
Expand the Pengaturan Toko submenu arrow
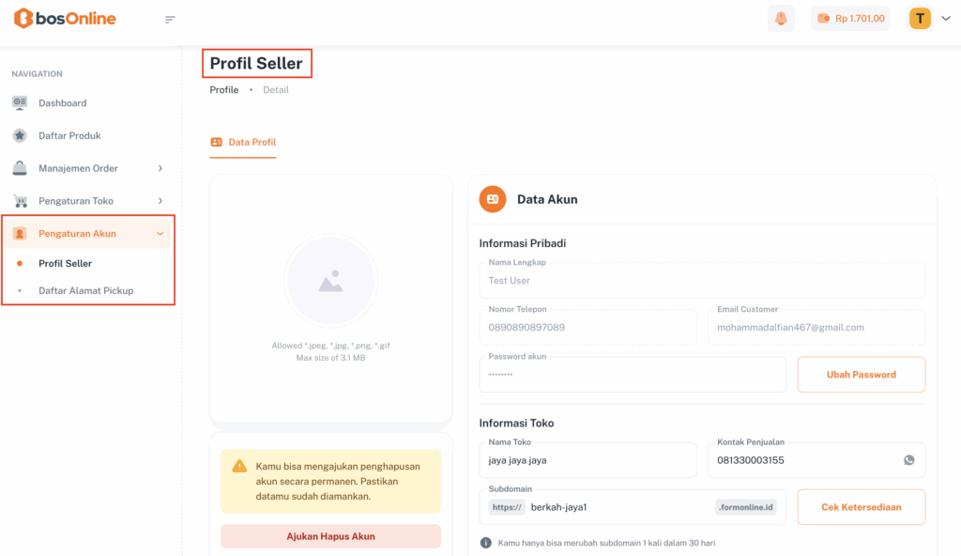pyautogui.click(x=160, y=201)
